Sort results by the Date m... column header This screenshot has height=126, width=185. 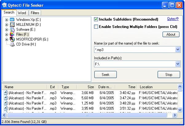coord(105,87)
